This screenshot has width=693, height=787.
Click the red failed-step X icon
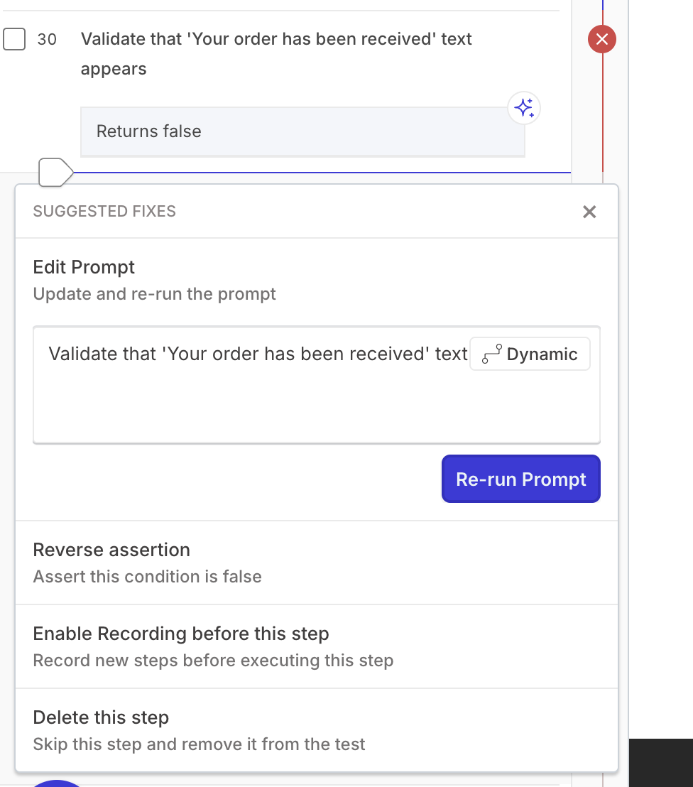[x=602, y=39]
